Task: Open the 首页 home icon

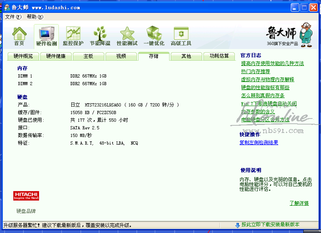Action: [19, 36]
